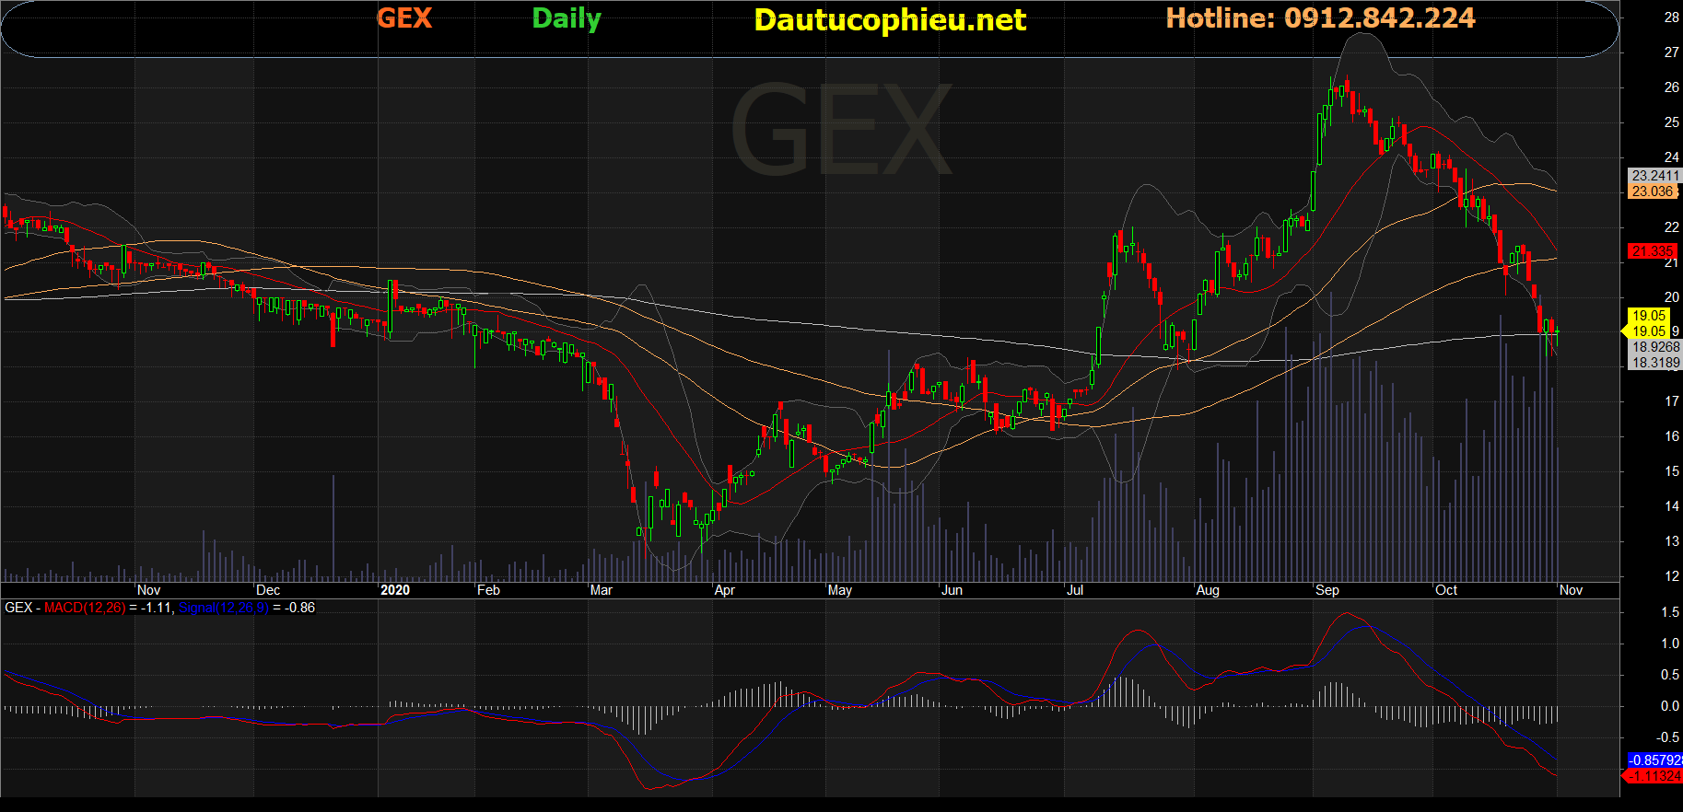Screen dimensions: 1683x812
Task: Select the Mar marker on time axis
Action: 601,590
